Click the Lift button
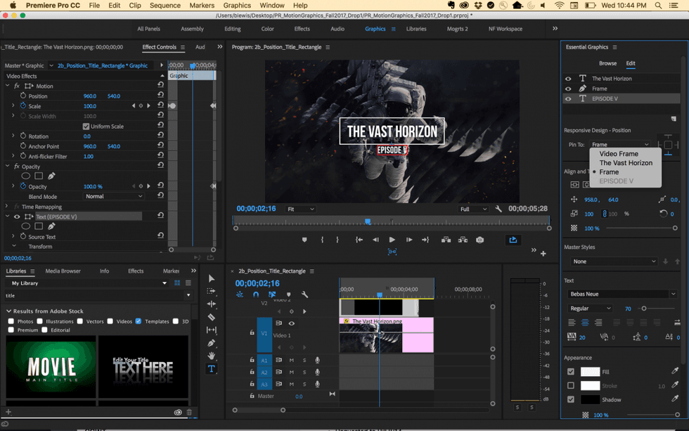The width and height of the screenshot is (689, 431). 446,240
